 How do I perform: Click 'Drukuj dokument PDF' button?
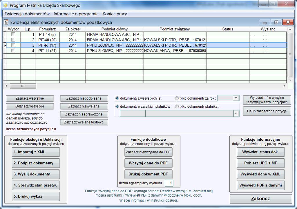click(148, 174)
